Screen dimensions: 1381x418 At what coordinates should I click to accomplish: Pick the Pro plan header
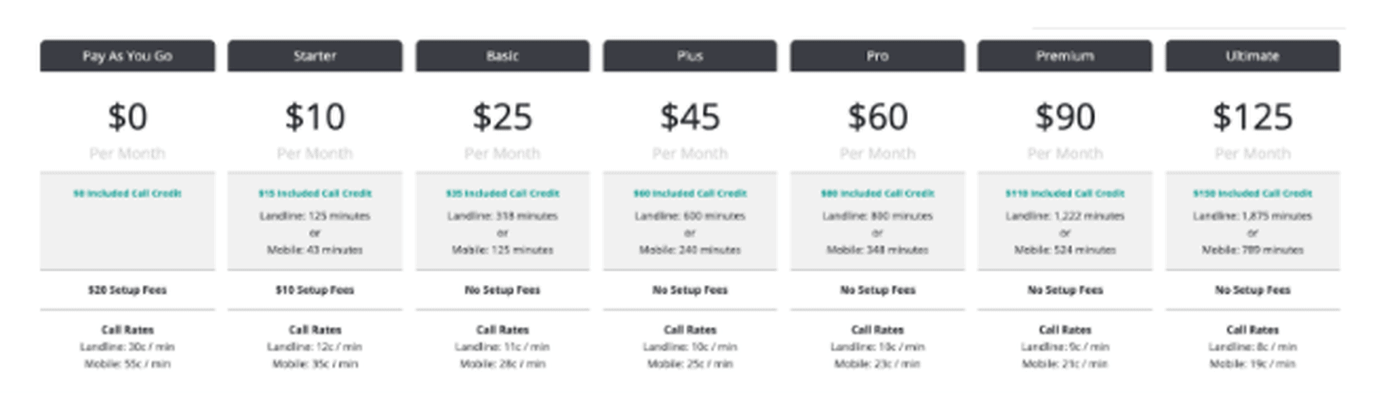pos(877,56)
